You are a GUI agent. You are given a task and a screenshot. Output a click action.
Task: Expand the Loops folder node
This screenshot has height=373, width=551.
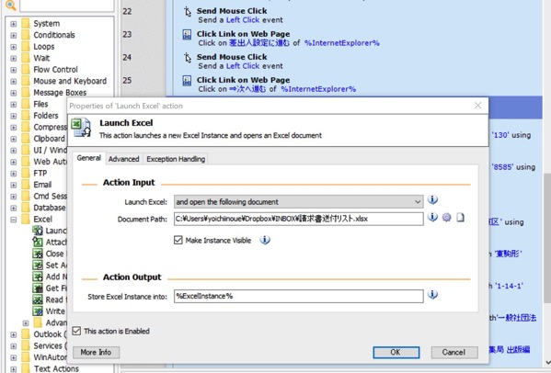[14, 47]
